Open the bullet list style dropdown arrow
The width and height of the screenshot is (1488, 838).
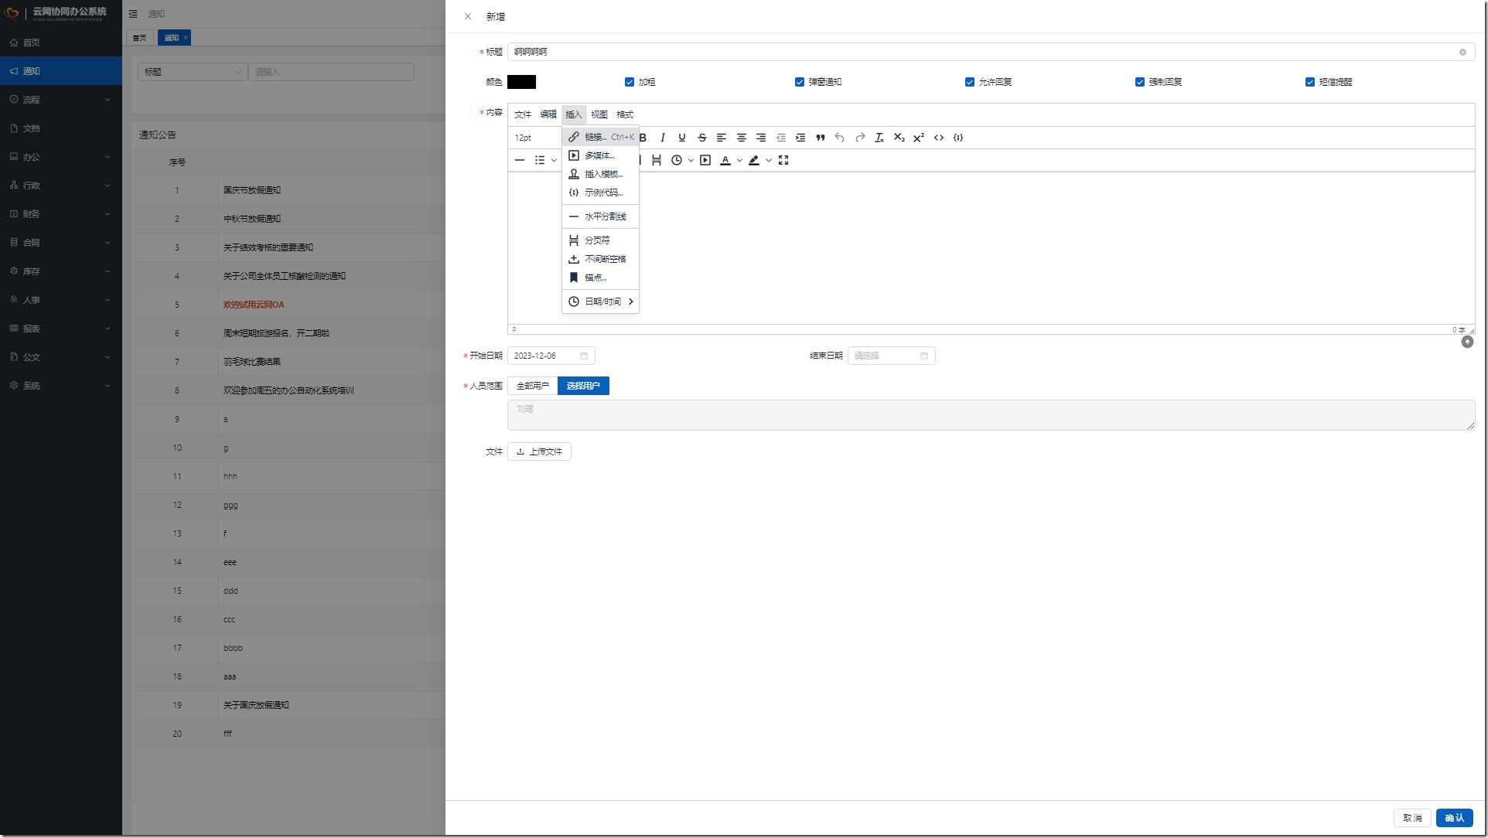pos(554,160)
